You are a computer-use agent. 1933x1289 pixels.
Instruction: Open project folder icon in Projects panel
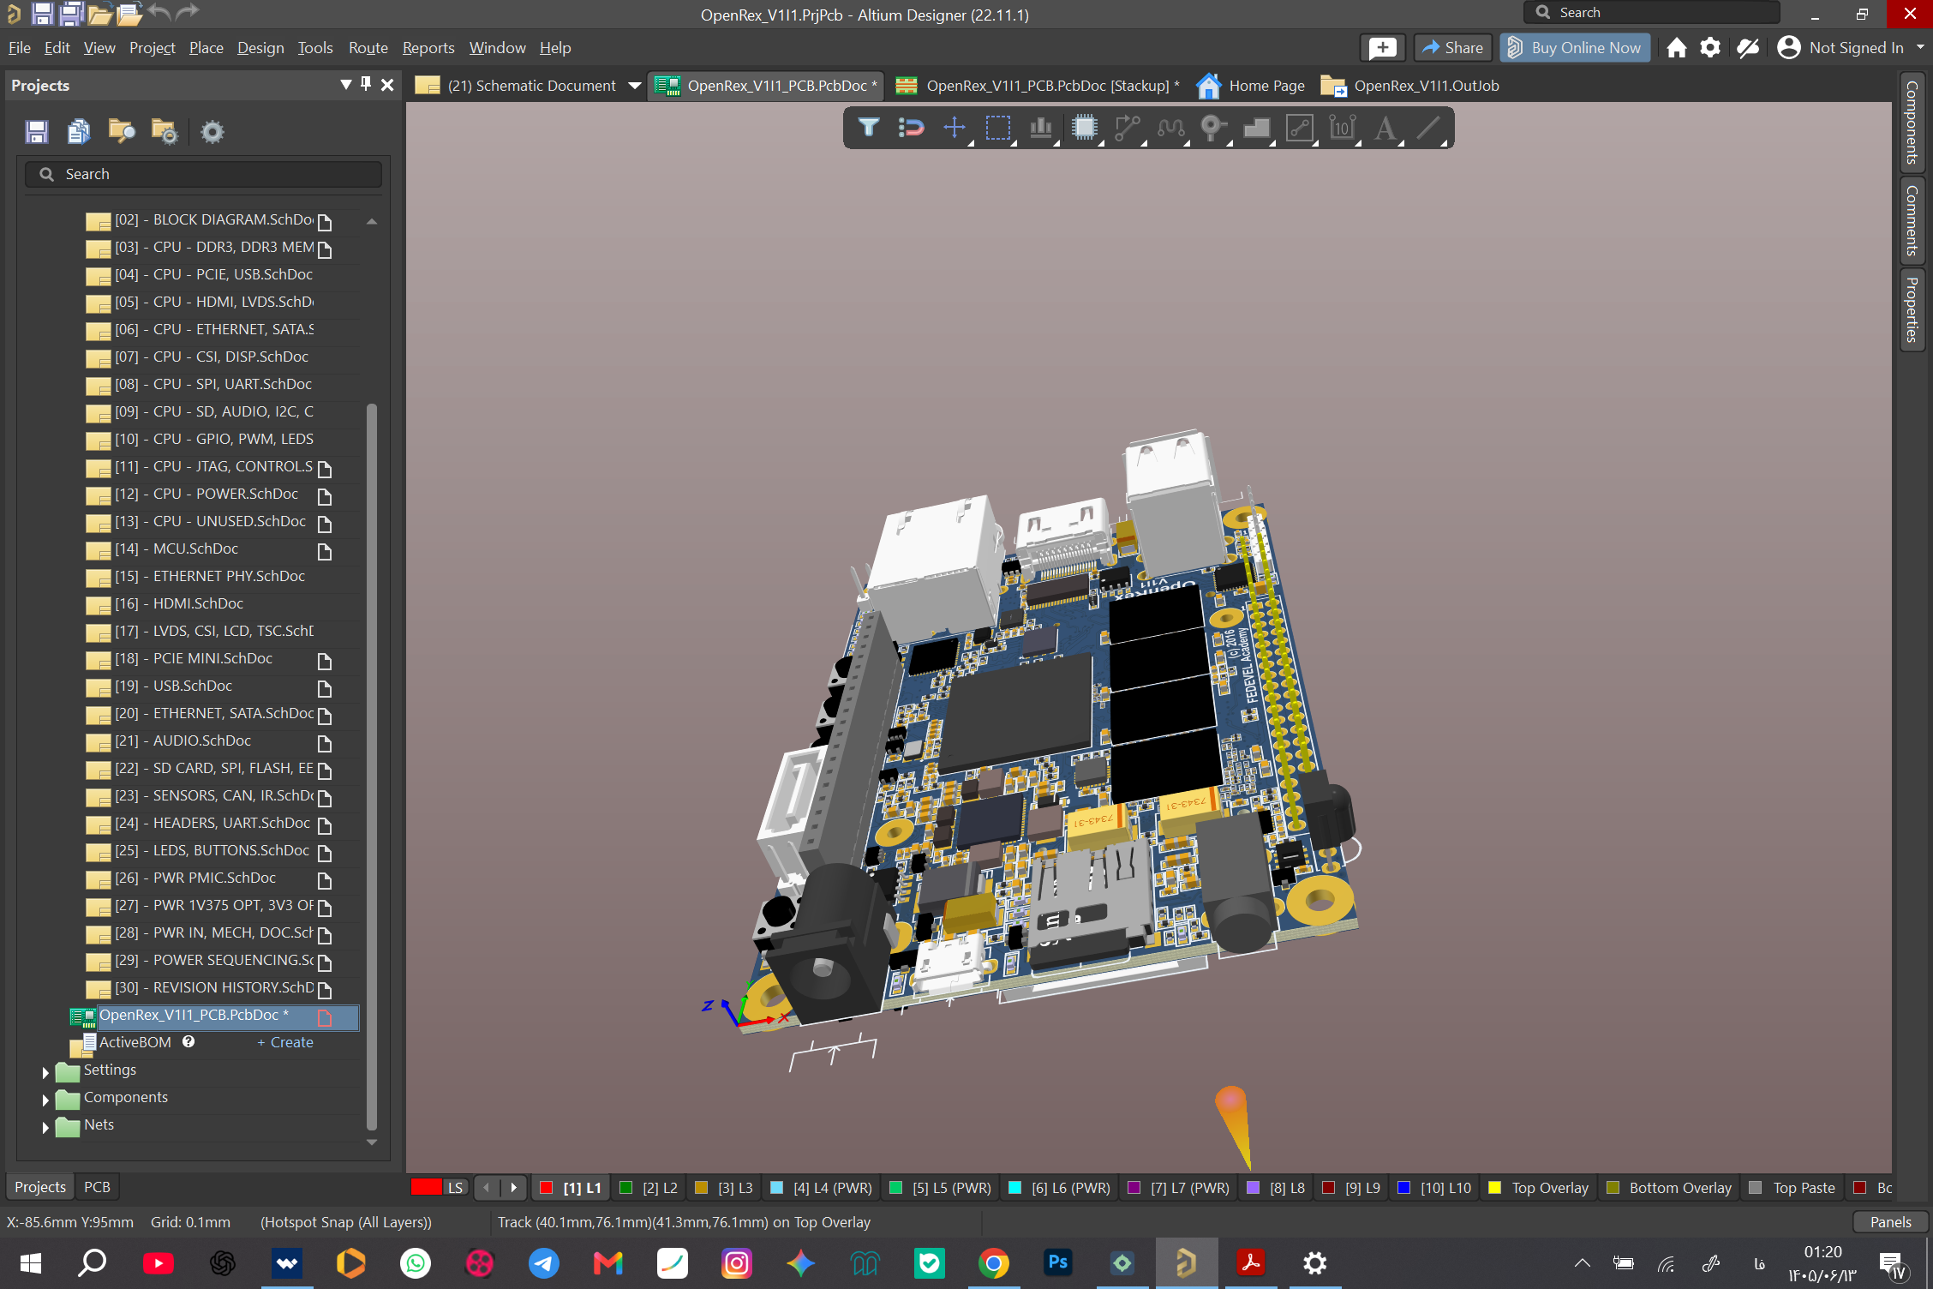point(122,131)
